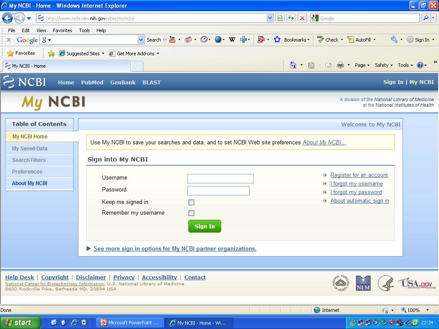
Task: Open the address bar history dropdown
Action: tap(270, 18)
